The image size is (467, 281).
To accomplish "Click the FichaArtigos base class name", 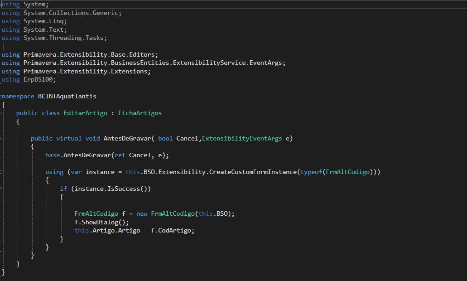I will click(x=140, y=113).
